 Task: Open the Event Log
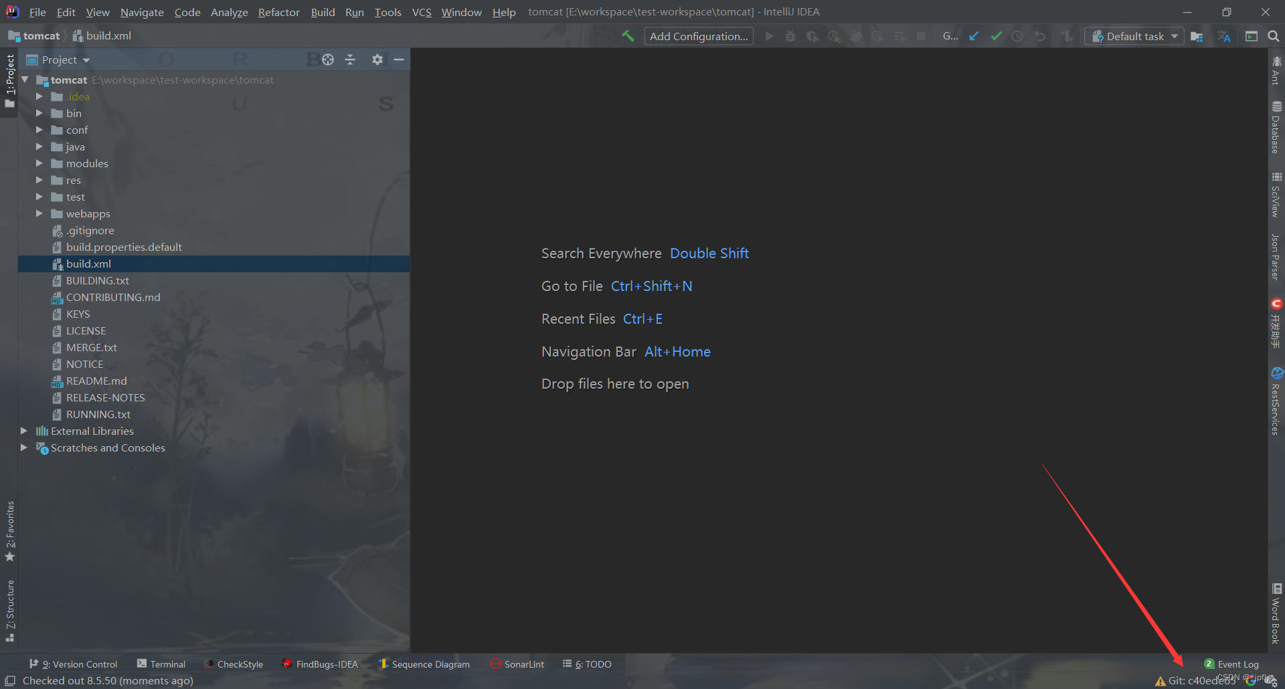[1231, 664]
